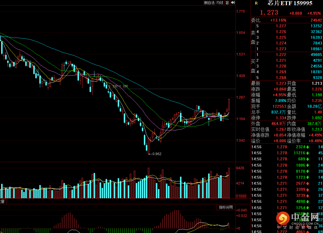
Task: Click the 删自选 remove-from-watchlist button
Action: point(209,3)
